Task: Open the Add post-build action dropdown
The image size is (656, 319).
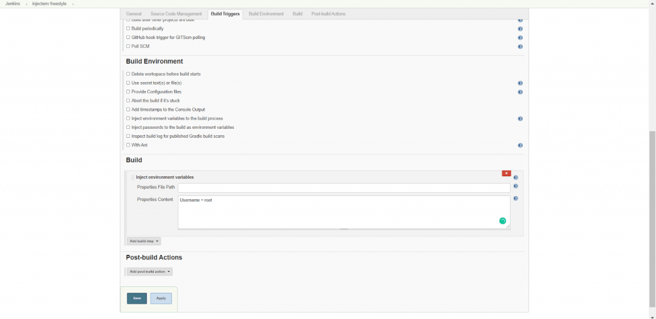Action: pyautogui.click(x=149, y=272)
